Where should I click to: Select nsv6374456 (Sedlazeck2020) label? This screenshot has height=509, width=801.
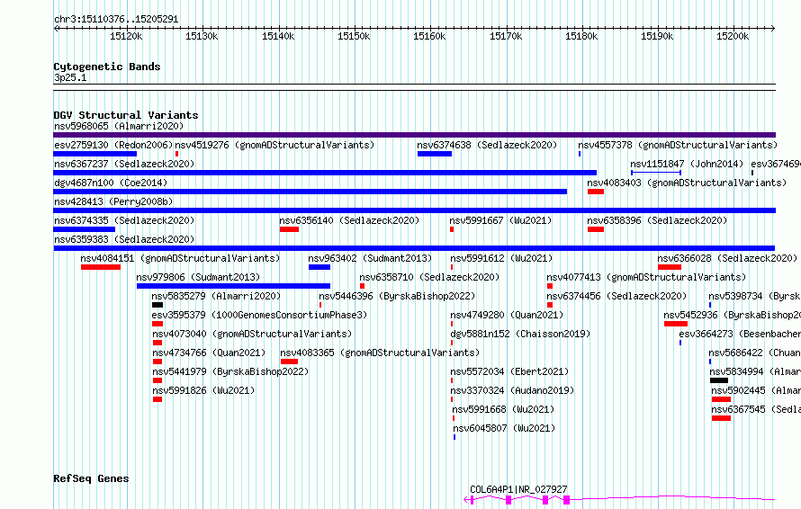[x=616, y=296]
